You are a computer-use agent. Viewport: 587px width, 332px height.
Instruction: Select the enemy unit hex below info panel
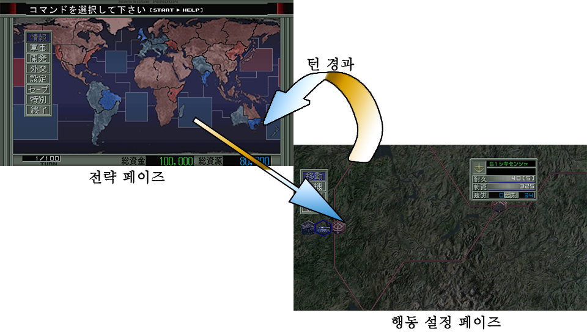click(499, 206)
